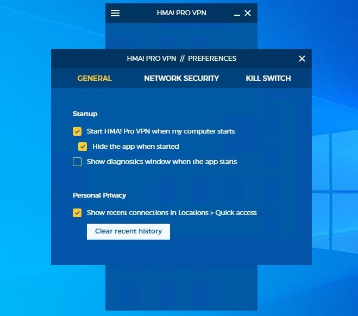358x316 pixels.
Task: Click the Startup section heading
Action: [x=85, y=113]
